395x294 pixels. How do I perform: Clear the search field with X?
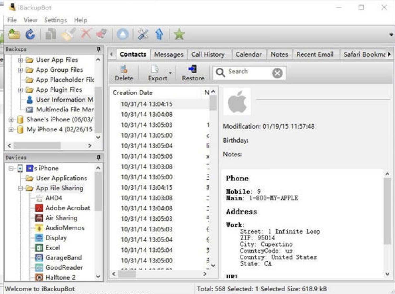[x=277, y=73]
